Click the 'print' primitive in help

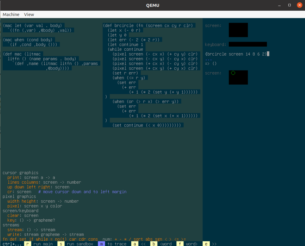click(13, 177)
